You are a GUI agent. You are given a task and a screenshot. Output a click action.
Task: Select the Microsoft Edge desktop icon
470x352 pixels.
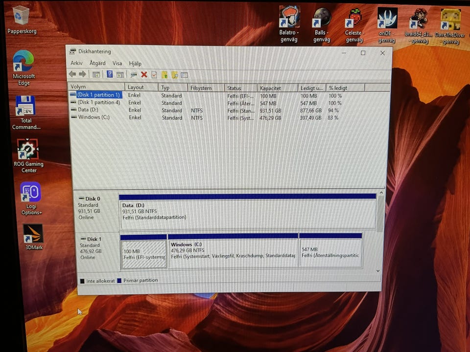[23, 61]
